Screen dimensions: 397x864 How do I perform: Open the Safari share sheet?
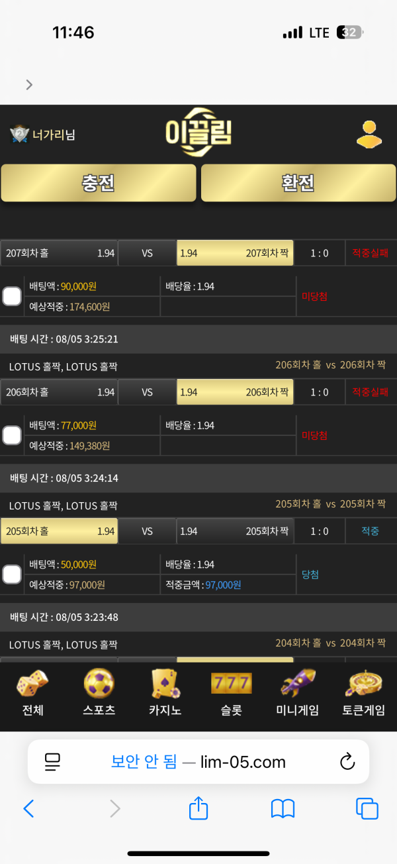click(x=198, y=808)
